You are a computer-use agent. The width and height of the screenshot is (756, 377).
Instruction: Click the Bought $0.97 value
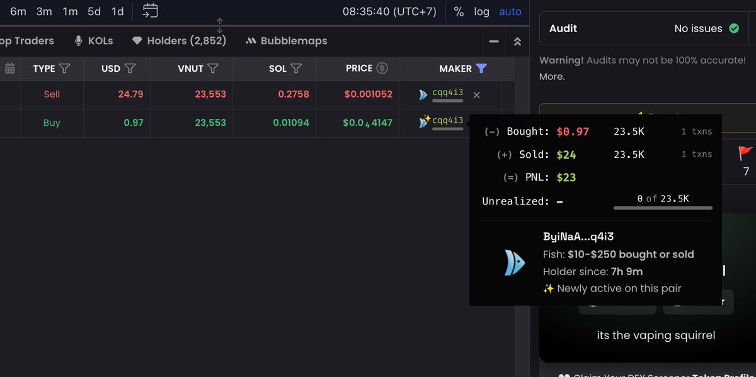point(573,132)
